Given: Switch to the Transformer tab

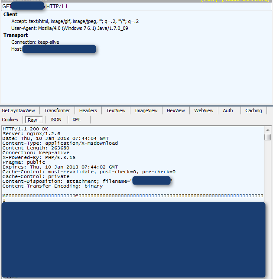Looking at the screenshot, I should [57, 110].
